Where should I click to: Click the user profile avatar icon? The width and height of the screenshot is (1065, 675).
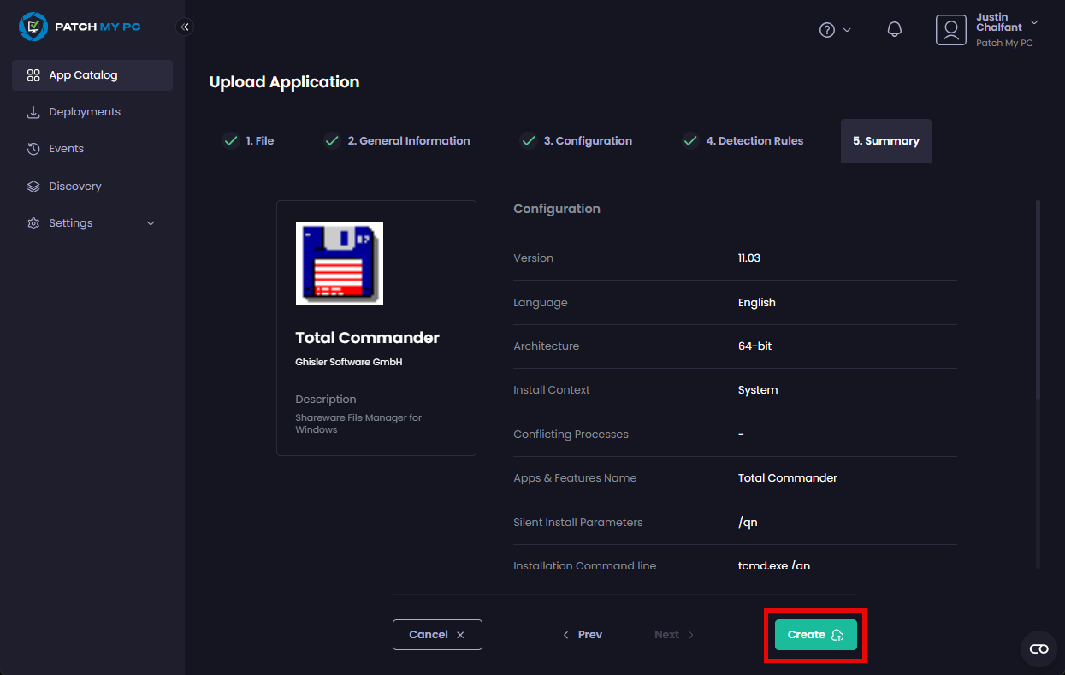pos(950,30)
